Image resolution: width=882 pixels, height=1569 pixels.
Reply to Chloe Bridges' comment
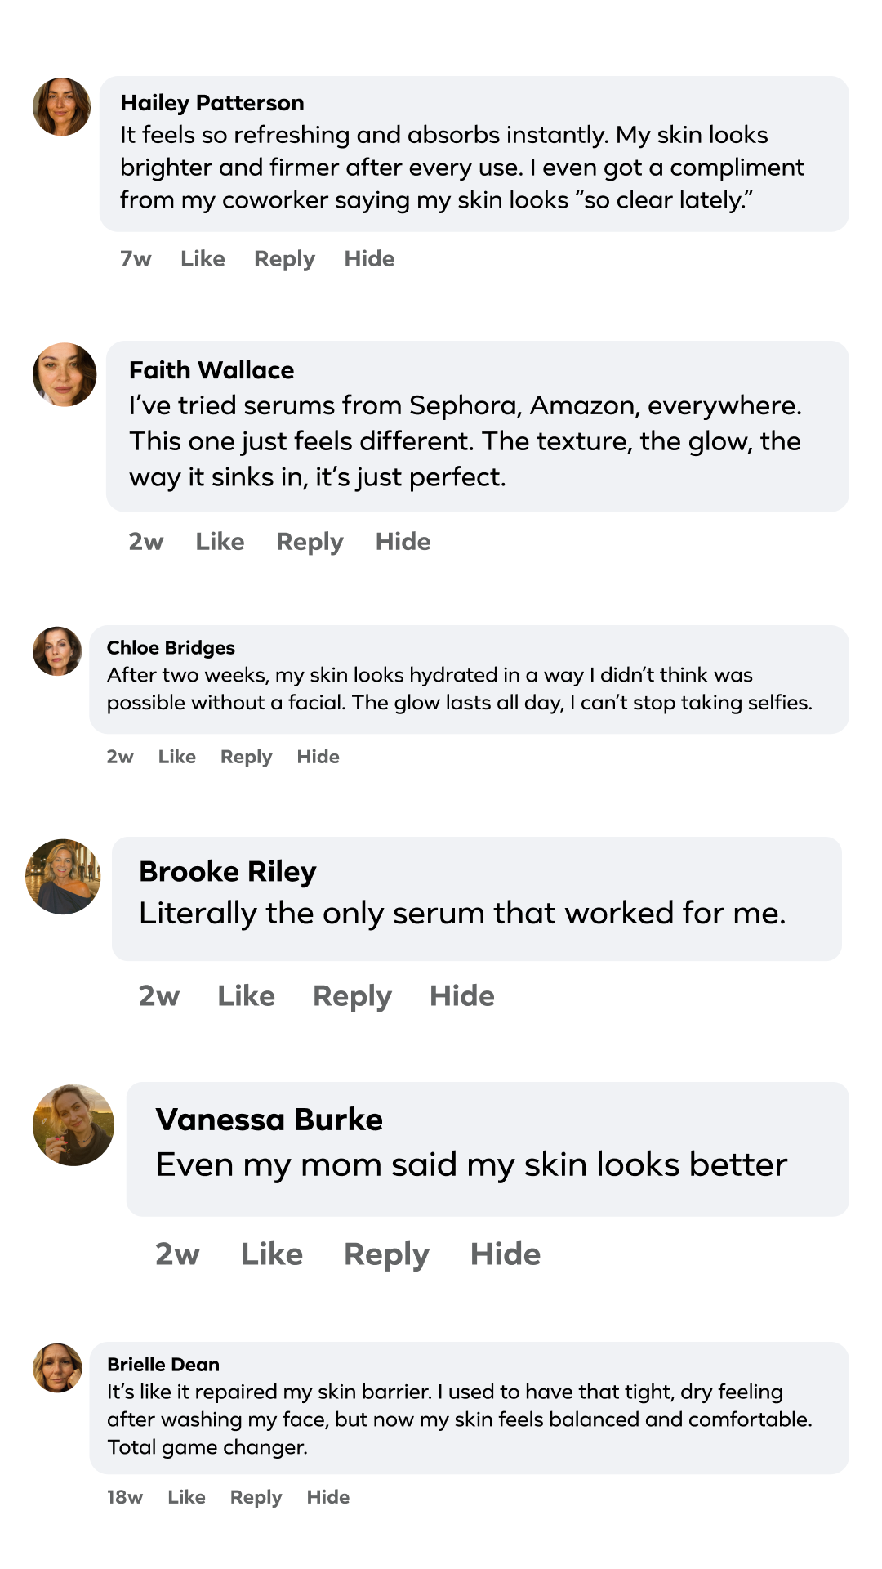point(246,757)
